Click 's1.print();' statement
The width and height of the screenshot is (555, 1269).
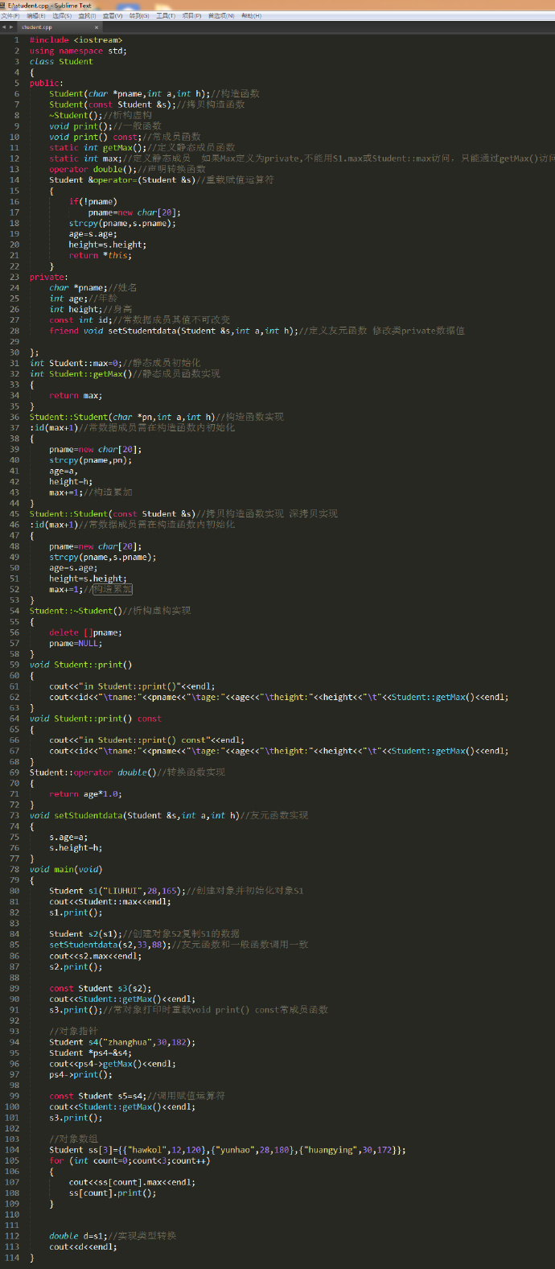pos(76,913)
